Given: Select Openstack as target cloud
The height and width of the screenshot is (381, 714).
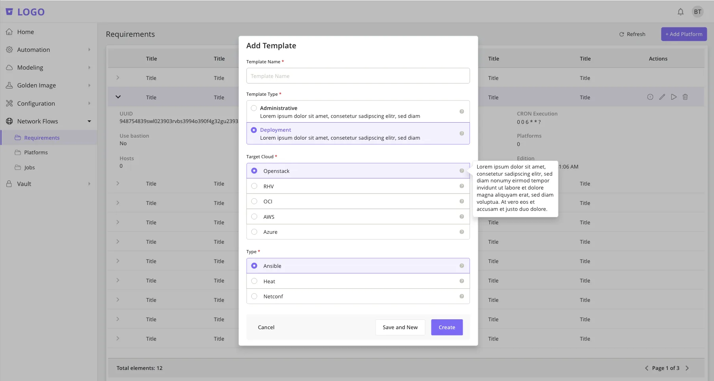Looking at the screenshot, I should point(254,171).
